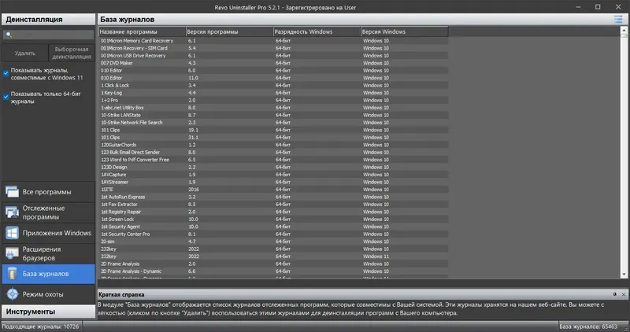630x332 pixels.
Task: Select the 007 DVD Maker row
Action: coord(273,63)
